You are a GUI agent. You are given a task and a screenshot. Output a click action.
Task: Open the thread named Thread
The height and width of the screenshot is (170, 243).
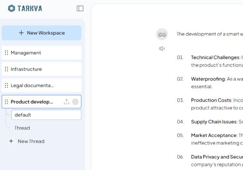22,128
